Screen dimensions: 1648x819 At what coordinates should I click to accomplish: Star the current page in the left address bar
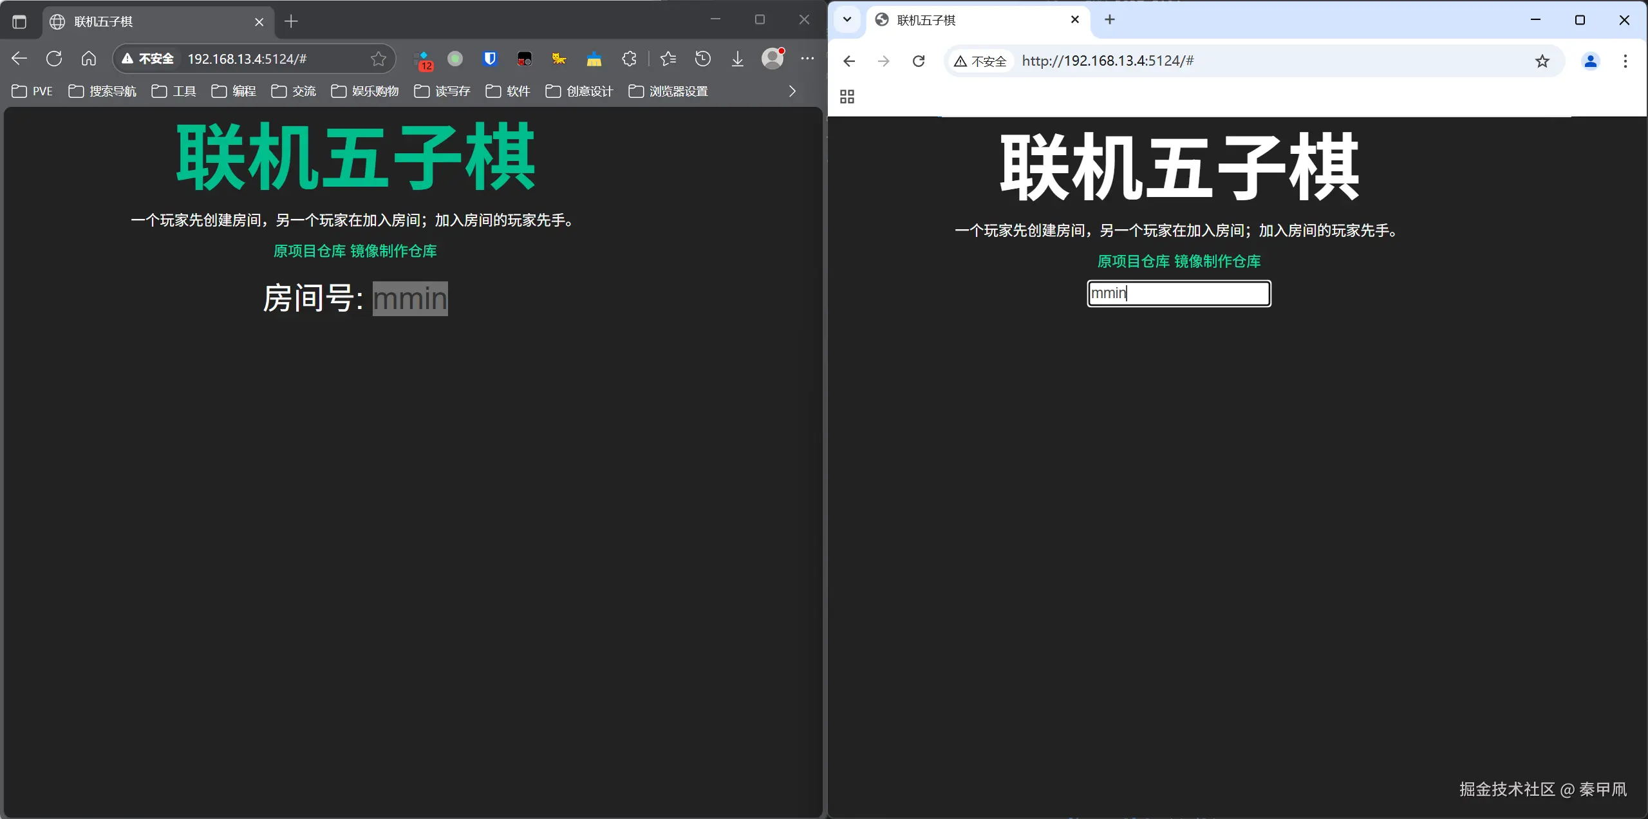[379, 59]
